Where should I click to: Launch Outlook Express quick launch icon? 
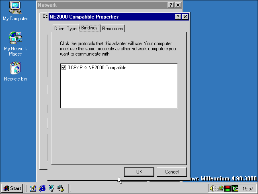coord(52,188)
